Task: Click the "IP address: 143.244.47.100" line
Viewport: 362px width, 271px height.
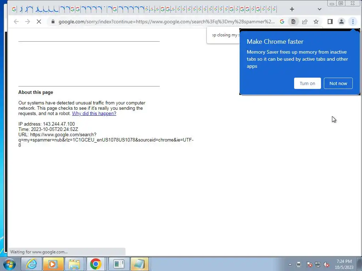Action: click(x=47, y=124)
